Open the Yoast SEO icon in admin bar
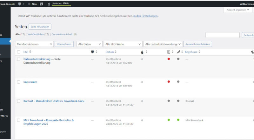The width and height of the screenshot is (254, 140). pyautogui.click(x=41, y=4)
